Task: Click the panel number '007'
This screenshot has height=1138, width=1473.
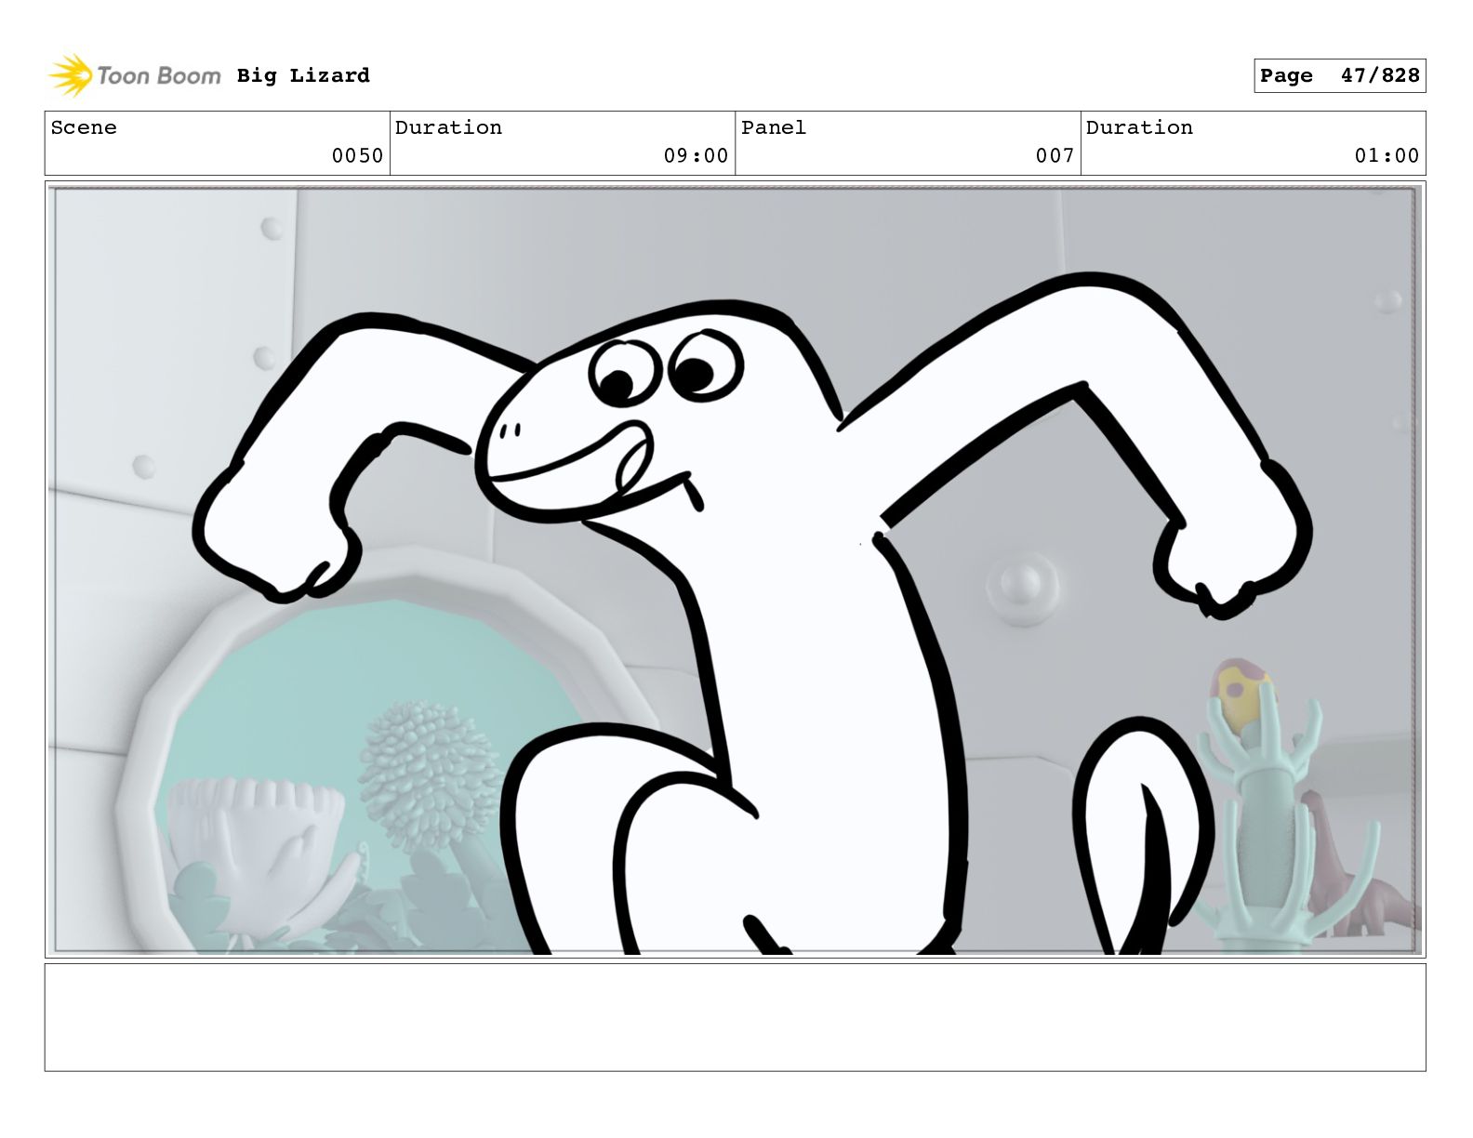Action: click(1055, 156)
